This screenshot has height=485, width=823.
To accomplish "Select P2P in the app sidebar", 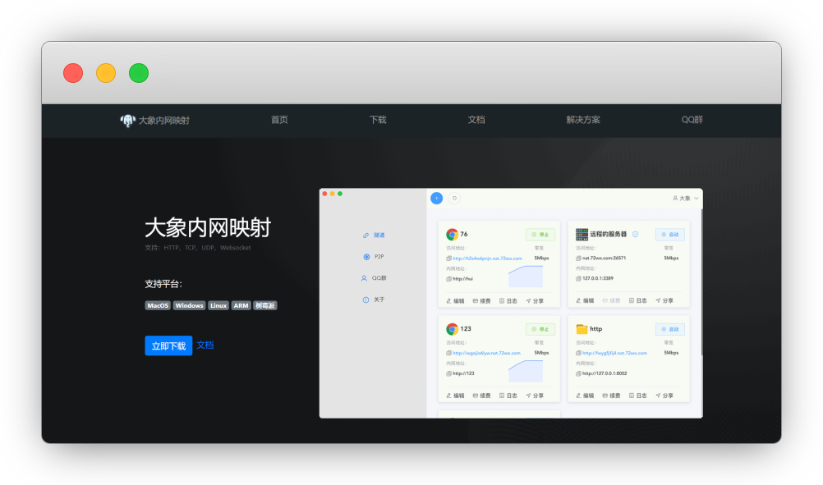I will (374, 257).
